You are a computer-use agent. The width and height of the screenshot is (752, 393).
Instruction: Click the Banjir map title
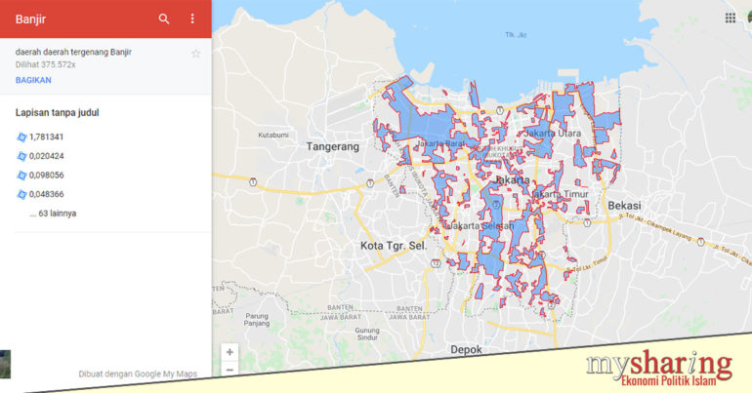click(32, 19)
